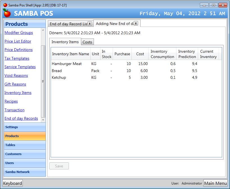Click Ketchup inventory prediction 4,9
Image resolution: width=230 pixels, height=189 pixels.
tap(195, 77)
